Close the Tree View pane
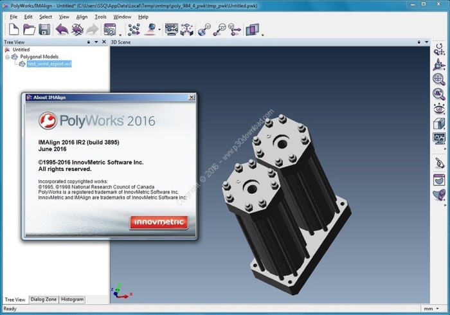This screenshot has height=315, width=450. [x=104, y=42]
